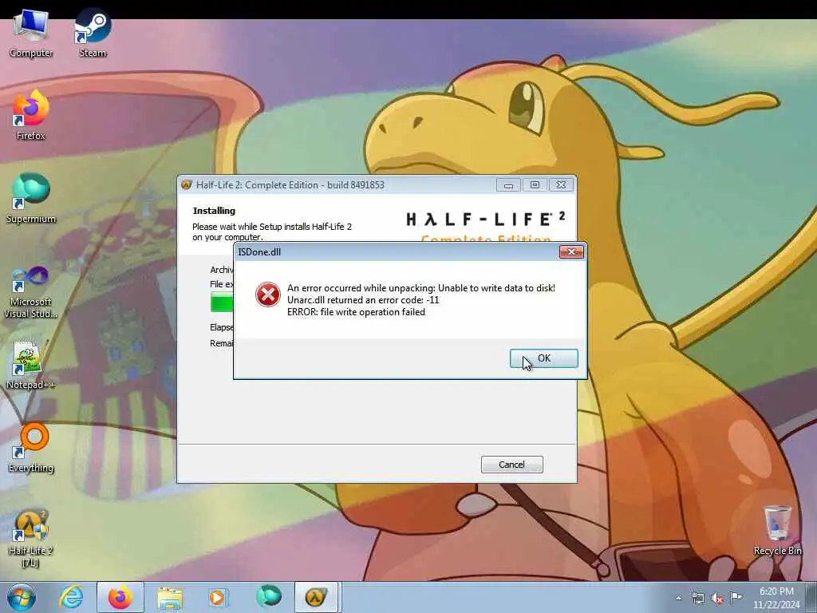The height and width of the screenshot is (613, 817).
Task: Open the Windows Start menu
Action: click(x=22, y=597)
